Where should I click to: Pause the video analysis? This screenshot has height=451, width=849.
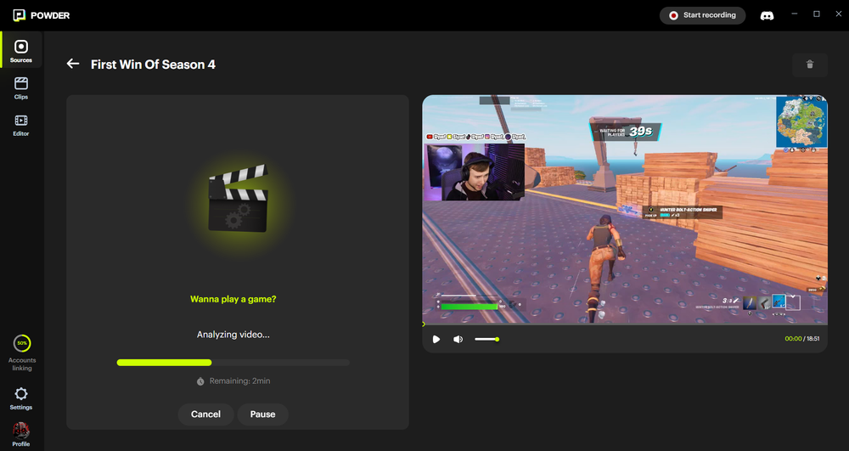pyautogui.click(x=262, y=414)
